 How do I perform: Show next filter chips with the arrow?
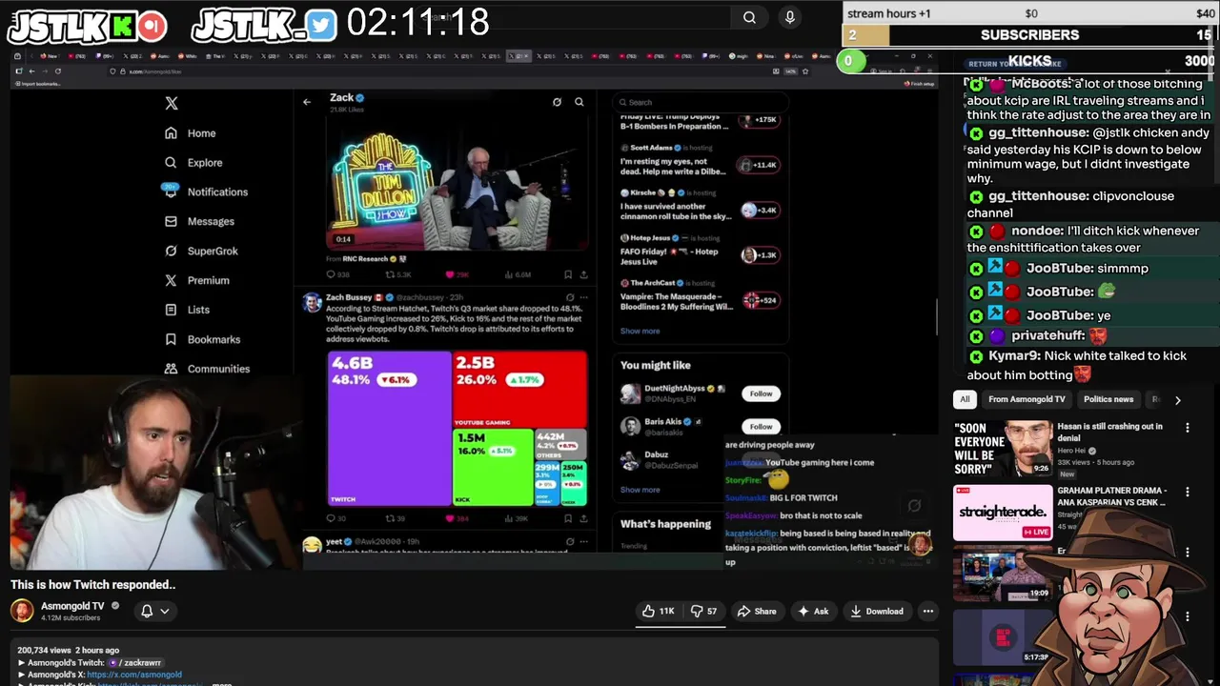1177,400
